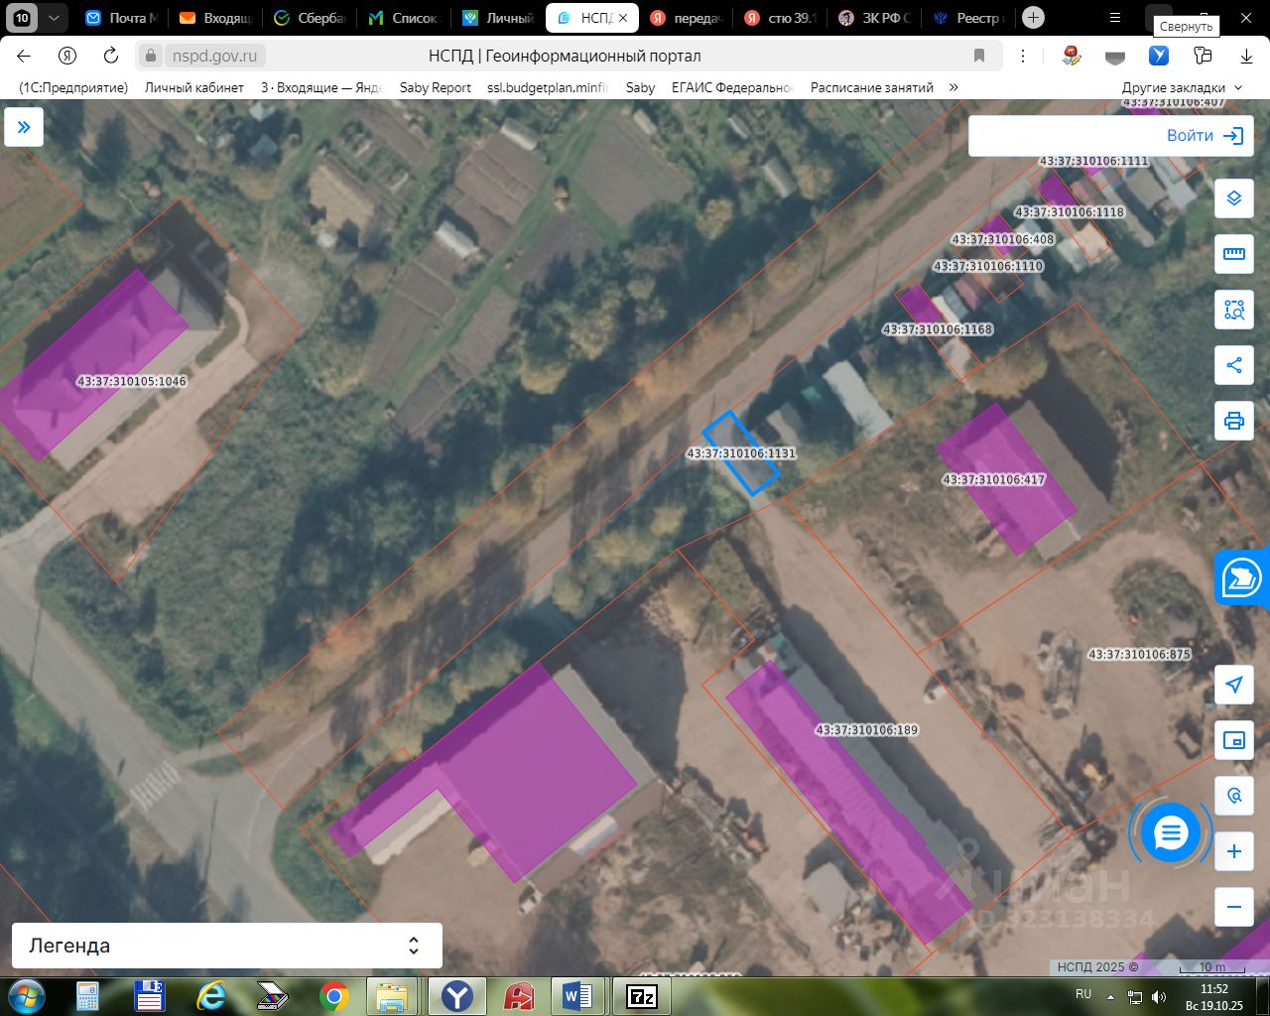Select the ruler measurement tool

(x=1234, y=254)
